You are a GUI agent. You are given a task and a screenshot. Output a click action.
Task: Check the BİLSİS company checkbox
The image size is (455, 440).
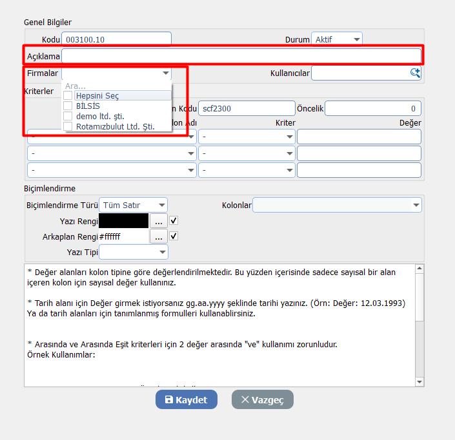coord(68,106)
